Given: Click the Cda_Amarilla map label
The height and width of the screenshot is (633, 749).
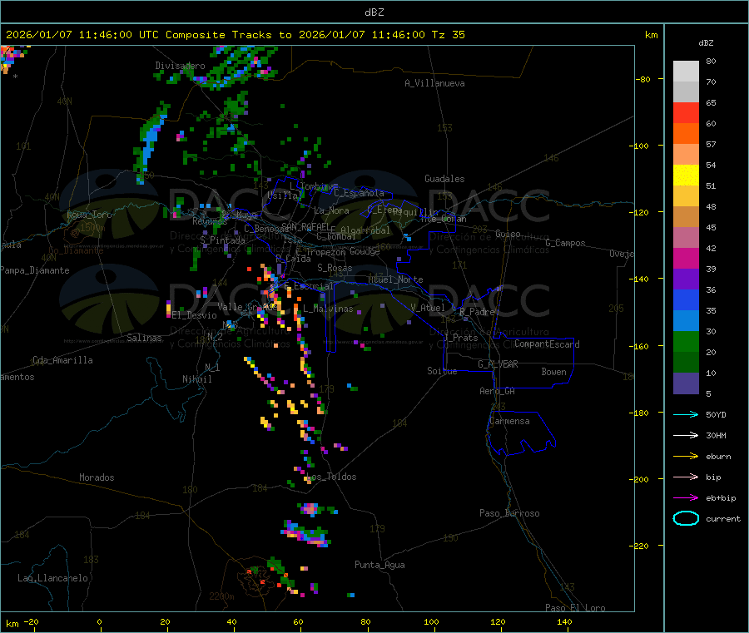Looking at the screenshot, I should 62,360.
